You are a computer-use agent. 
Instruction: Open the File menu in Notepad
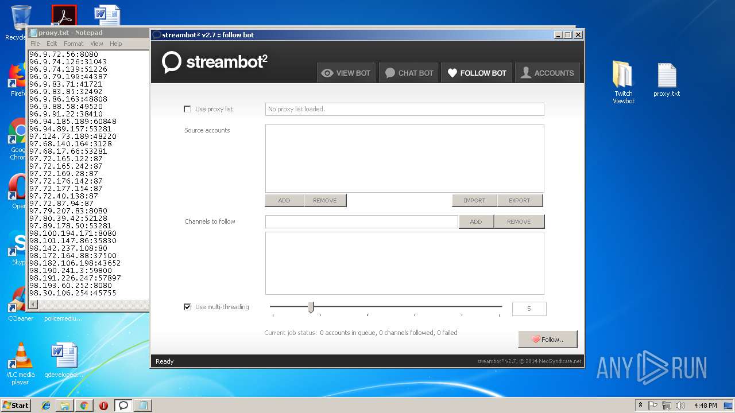(x=35, y=44)
